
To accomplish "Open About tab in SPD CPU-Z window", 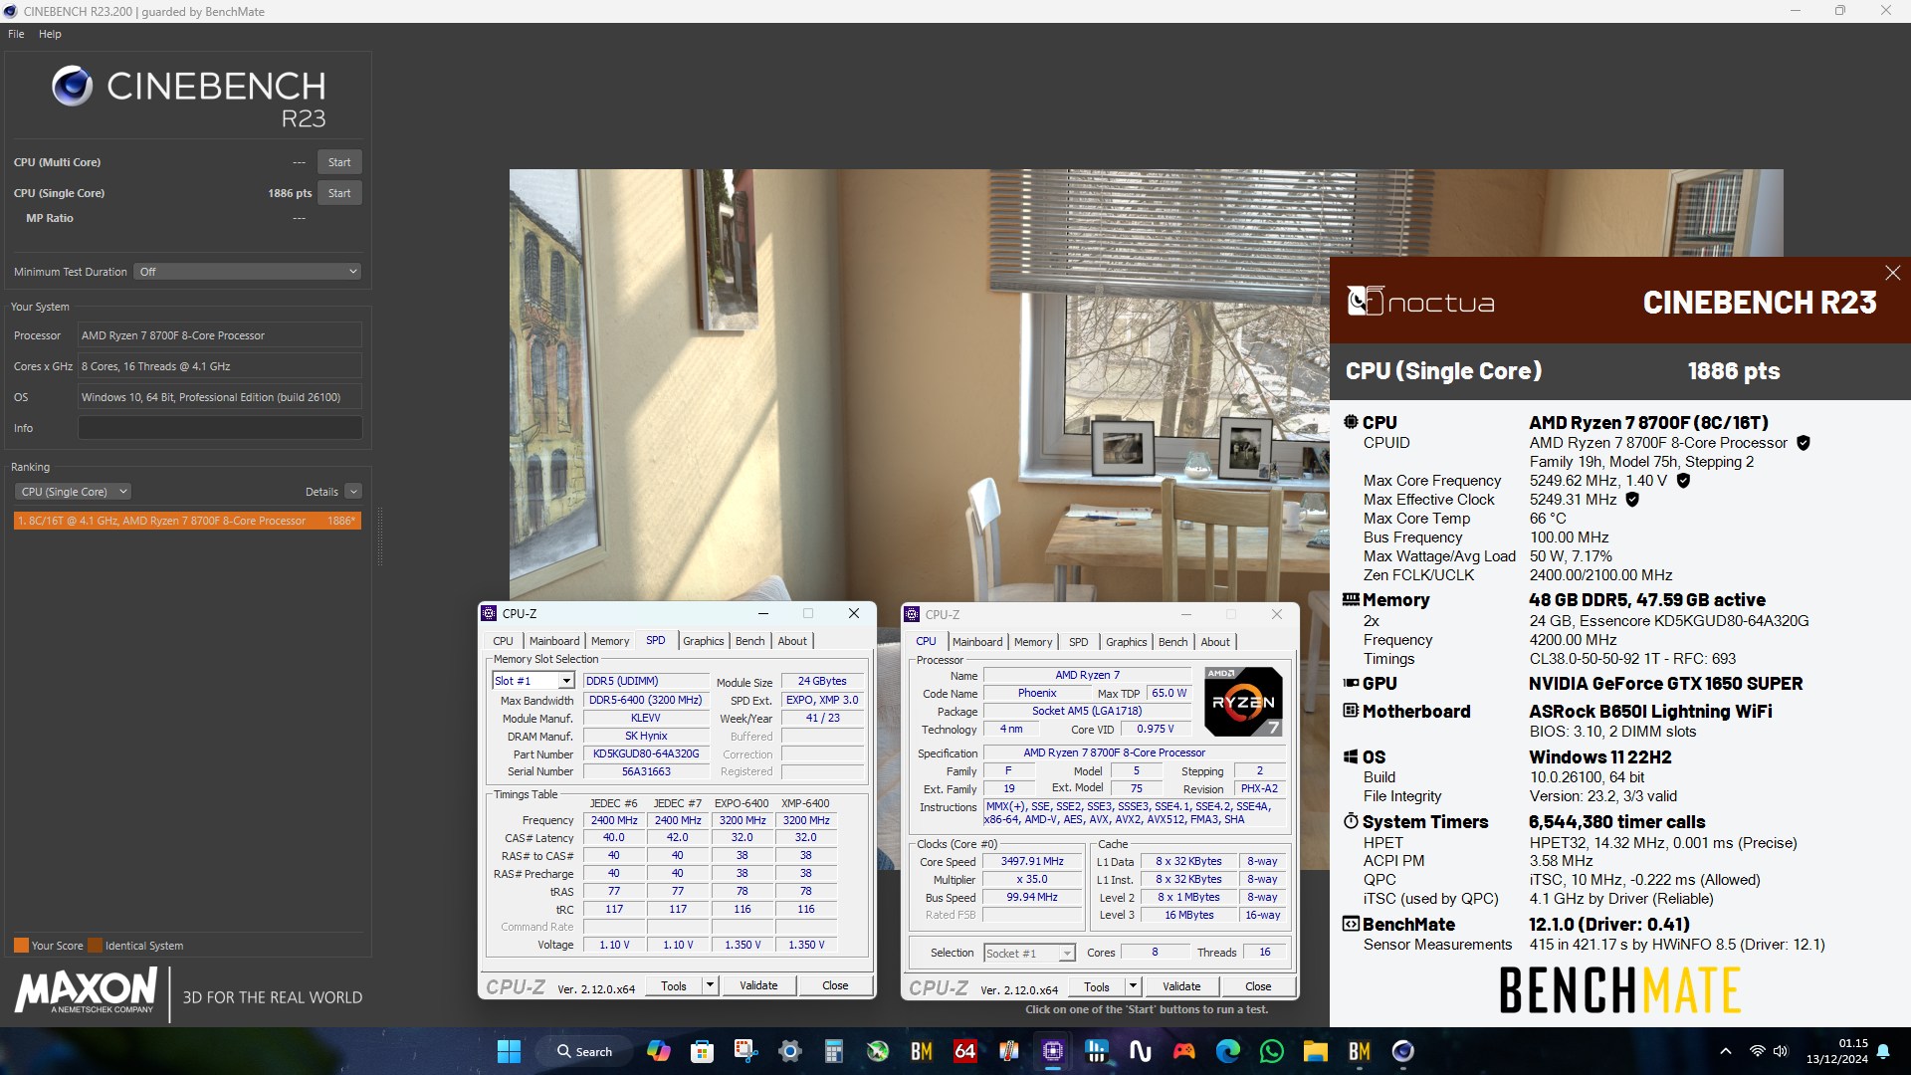I will [792, 641].
